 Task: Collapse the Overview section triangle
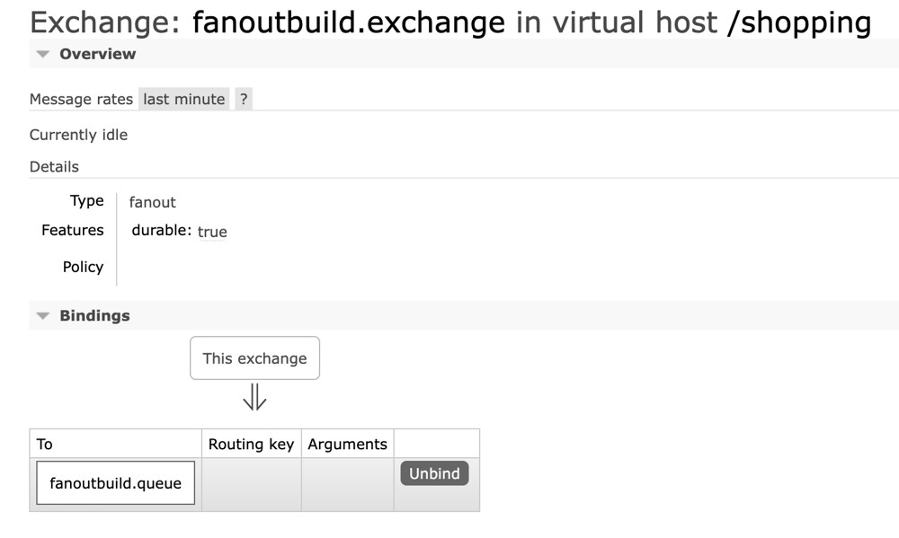coord(42,54)
